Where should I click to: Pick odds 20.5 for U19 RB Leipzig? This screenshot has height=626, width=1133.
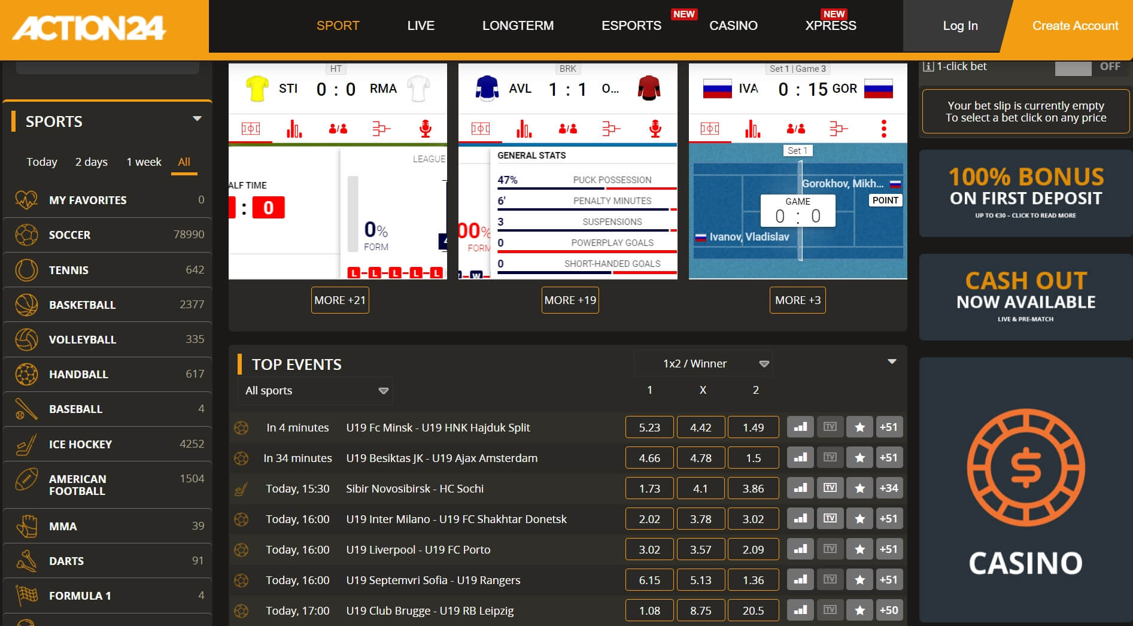(753, 610)
